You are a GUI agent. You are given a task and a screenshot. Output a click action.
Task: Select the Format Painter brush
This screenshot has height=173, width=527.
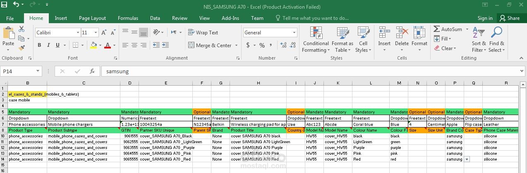pyautogui.click(x=21, y=48)
